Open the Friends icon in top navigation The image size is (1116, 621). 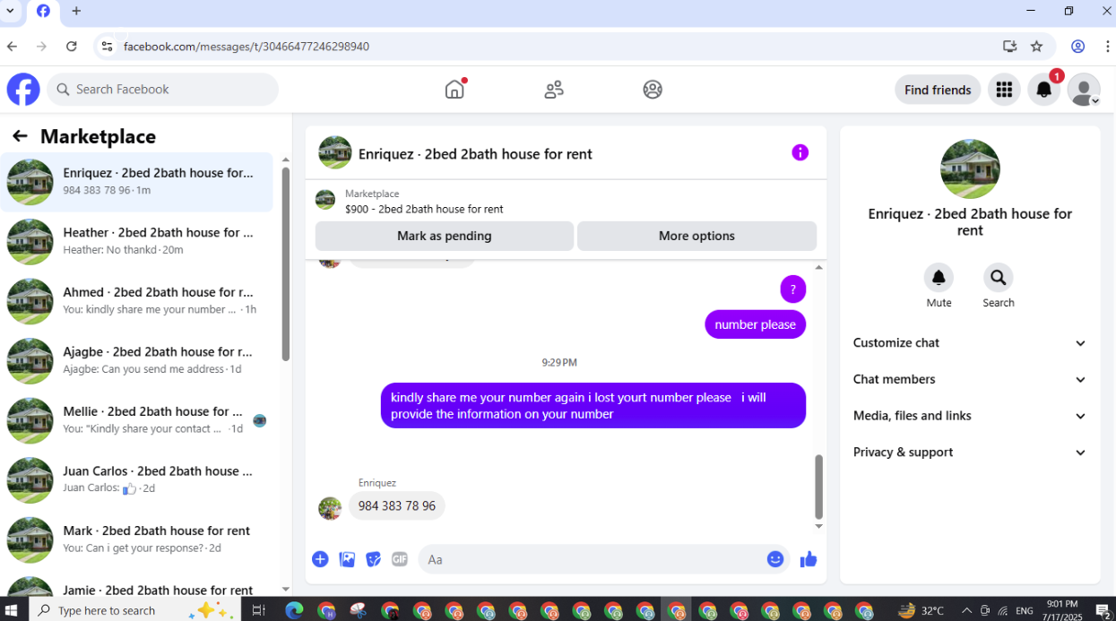point(554,90)
